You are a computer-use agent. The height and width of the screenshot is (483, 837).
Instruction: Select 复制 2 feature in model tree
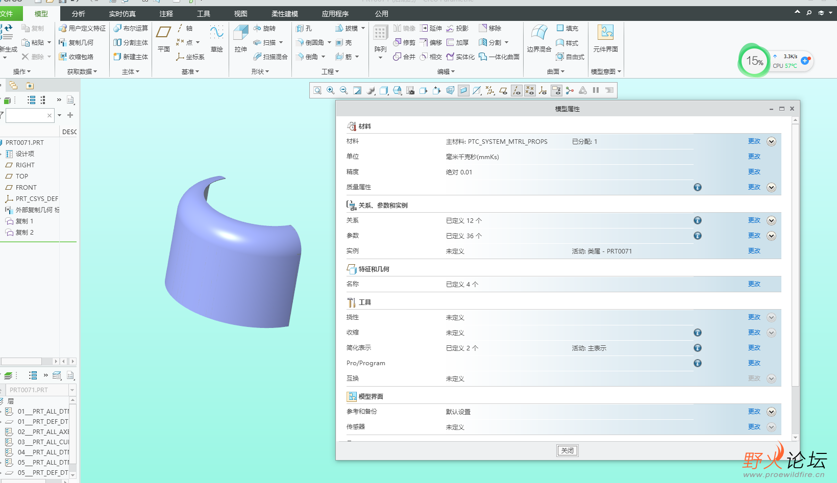click(19, 232)
